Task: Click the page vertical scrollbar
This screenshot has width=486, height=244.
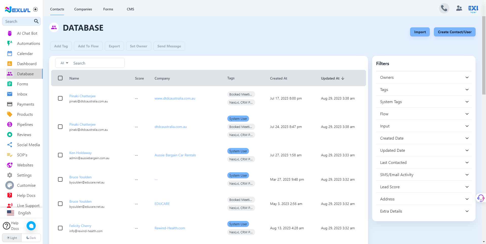Action: pos(484,56)
